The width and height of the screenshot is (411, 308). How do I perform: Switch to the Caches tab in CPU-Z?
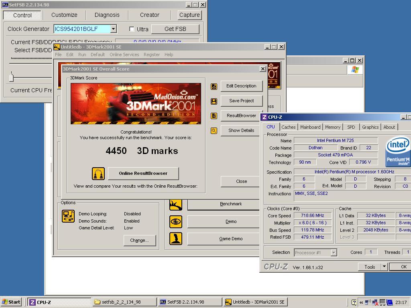[x=288, y=127]
